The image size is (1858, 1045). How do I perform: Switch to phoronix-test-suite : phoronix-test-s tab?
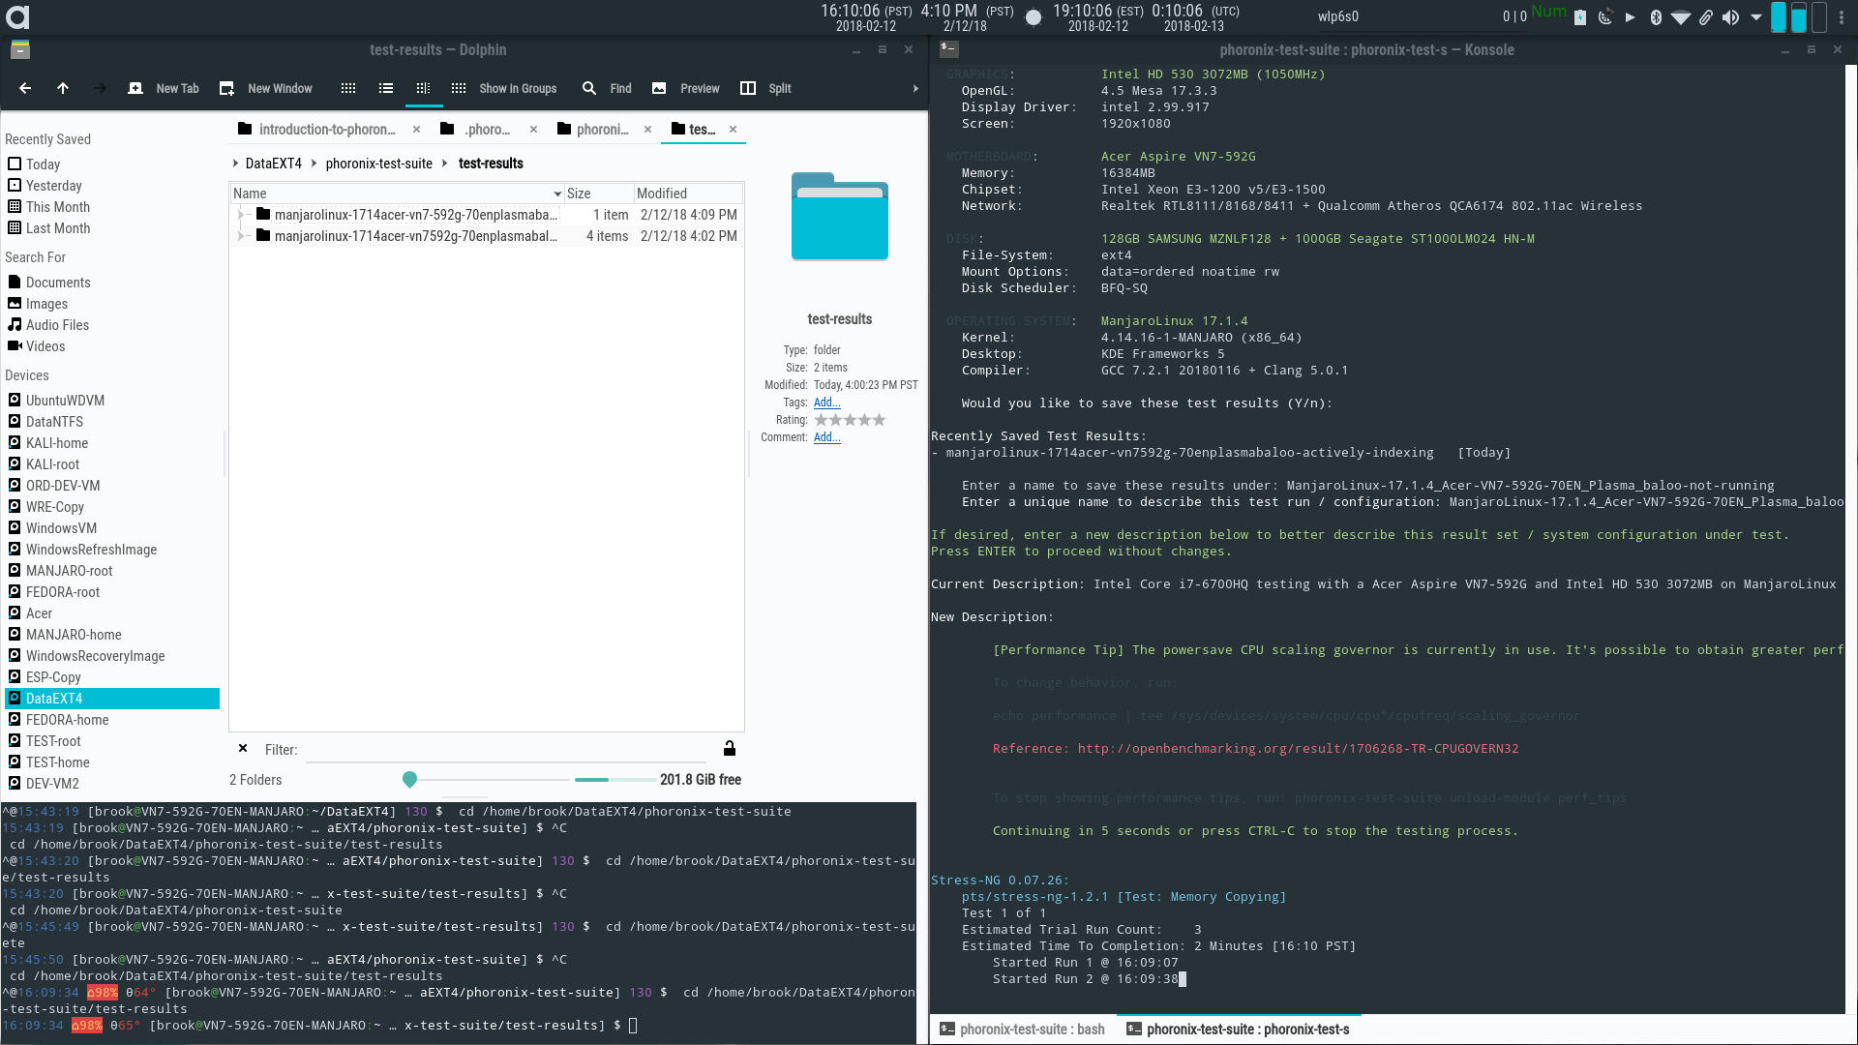click(x=1240, y=1030)
